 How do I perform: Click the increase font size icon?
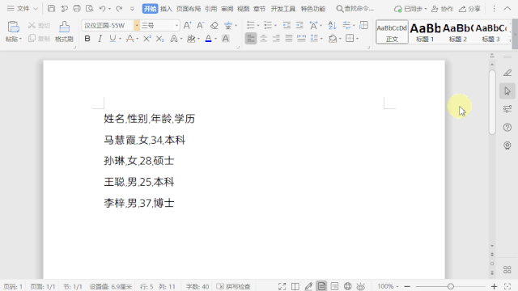[187, 25]
